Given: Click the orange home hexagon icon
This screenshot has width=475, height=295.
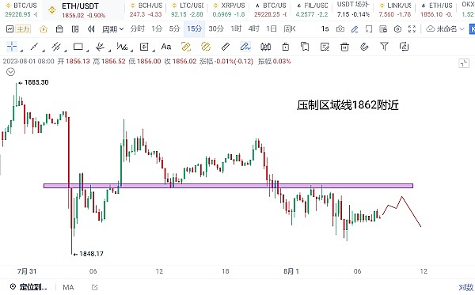Looking at the screenshot, I should pos(44,29).
